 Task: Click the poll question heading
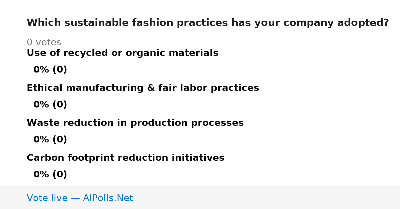(208, 23)
